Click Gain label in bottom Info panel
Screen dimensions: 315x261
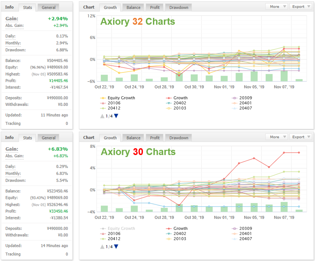pyautogui.click(x=12, y=149)
